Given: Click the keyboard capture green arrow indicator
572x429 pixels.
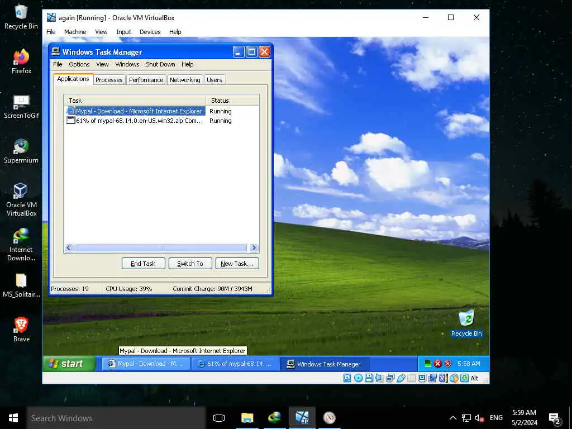Looking at the screenshot, I should tap(464, 378).
